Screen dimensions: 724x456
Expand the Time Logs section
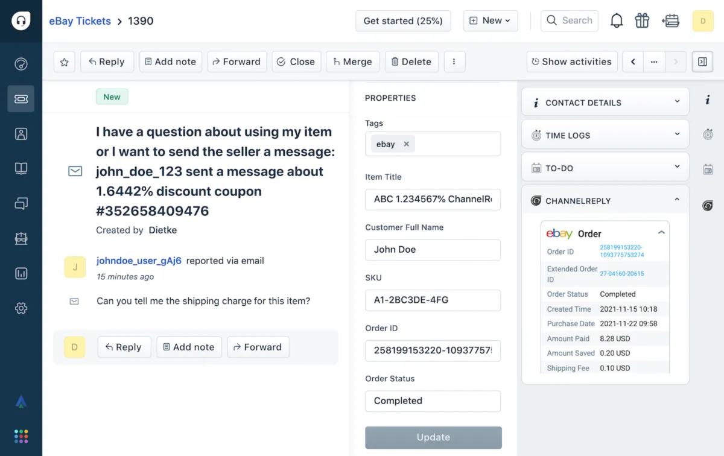tap(677, 135)
